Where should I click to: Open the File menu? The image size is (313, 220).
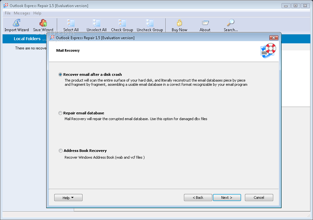(x=8, y=13)
